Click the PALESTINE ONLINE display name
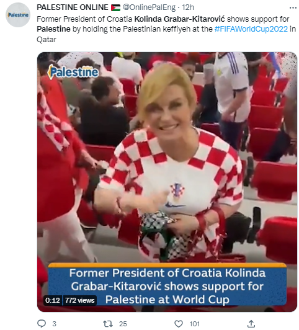This screenshot has width=299, height=330. [x=73, y=7]
